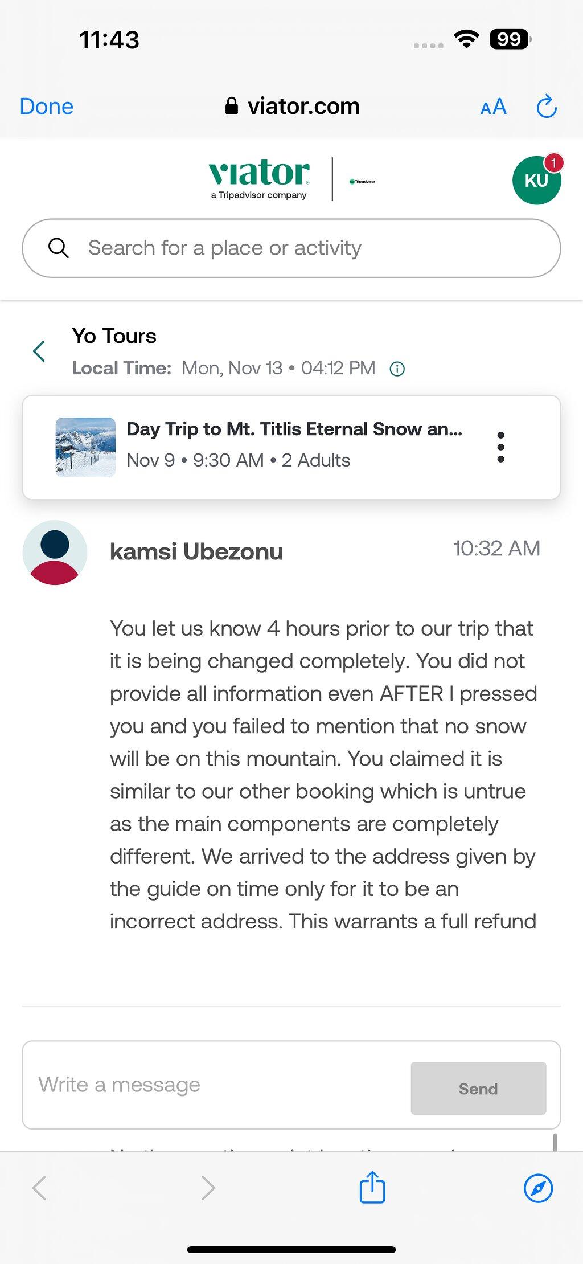Open the Viator logo home link

point(259,179)
